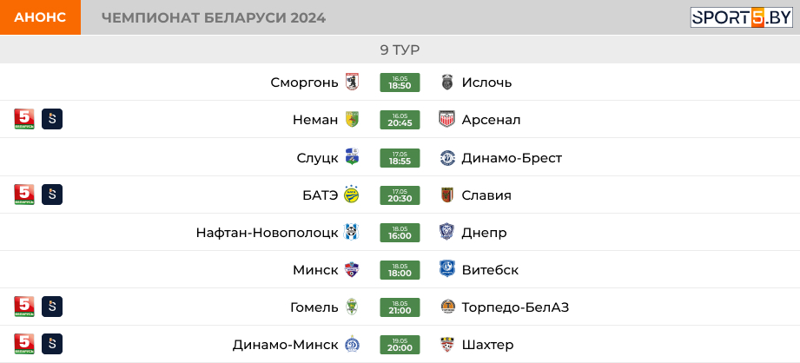Click the 9 ТУР round header
Screen dimensions: 800x363
400,49
